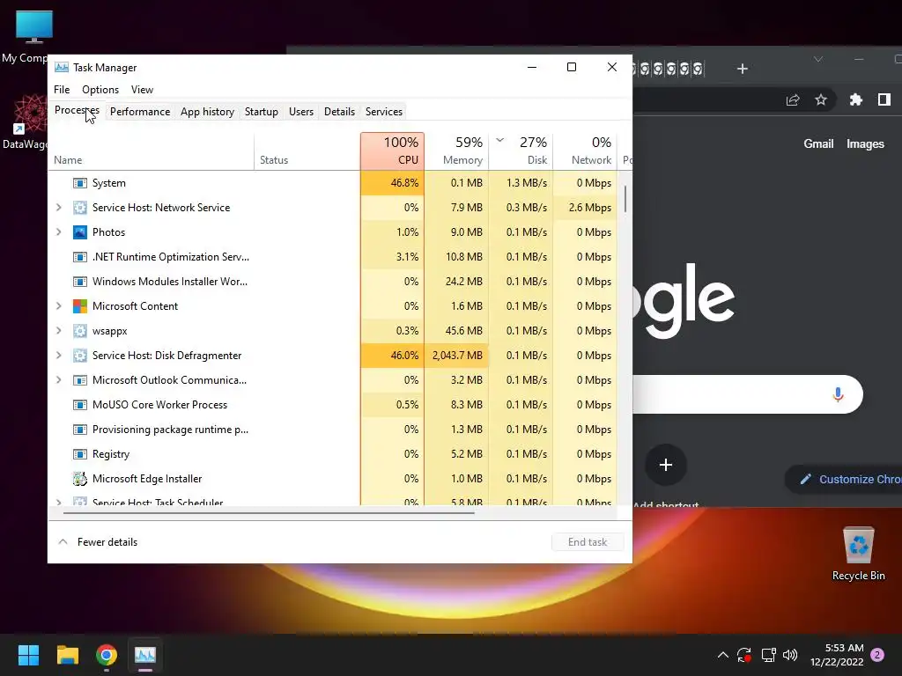Sort by the Disk column header
This screenshot has height=676, width=902.
click(x=521, y=151)
